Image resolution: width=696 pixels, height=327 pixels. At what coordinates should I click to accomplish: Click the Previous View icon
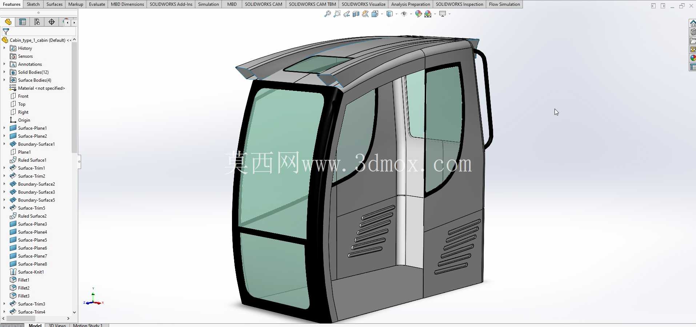pos(347,14)
